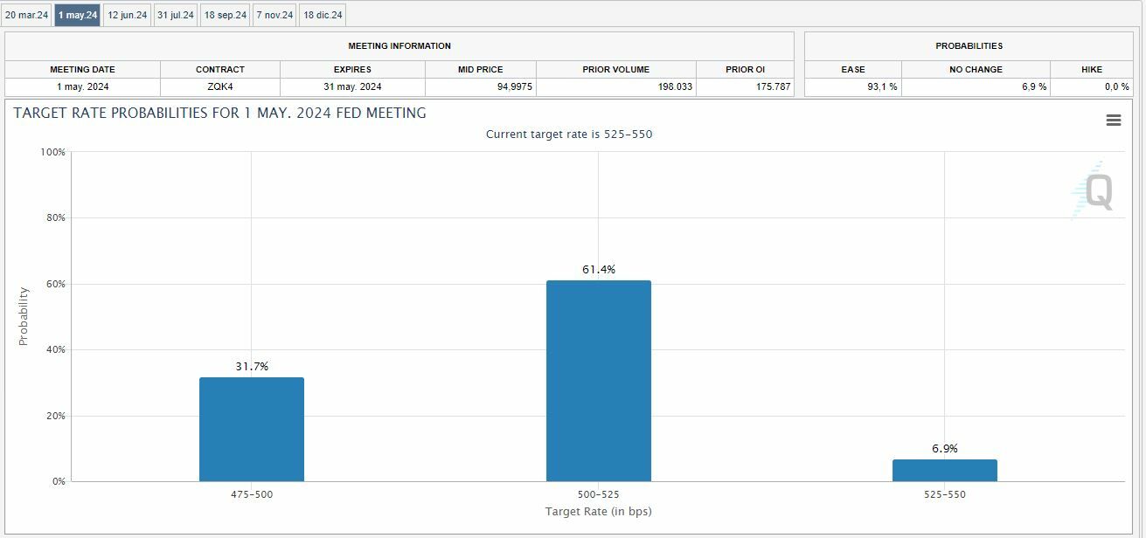
Task: Click the 61.4% bar label
Action: coord(599,270)
